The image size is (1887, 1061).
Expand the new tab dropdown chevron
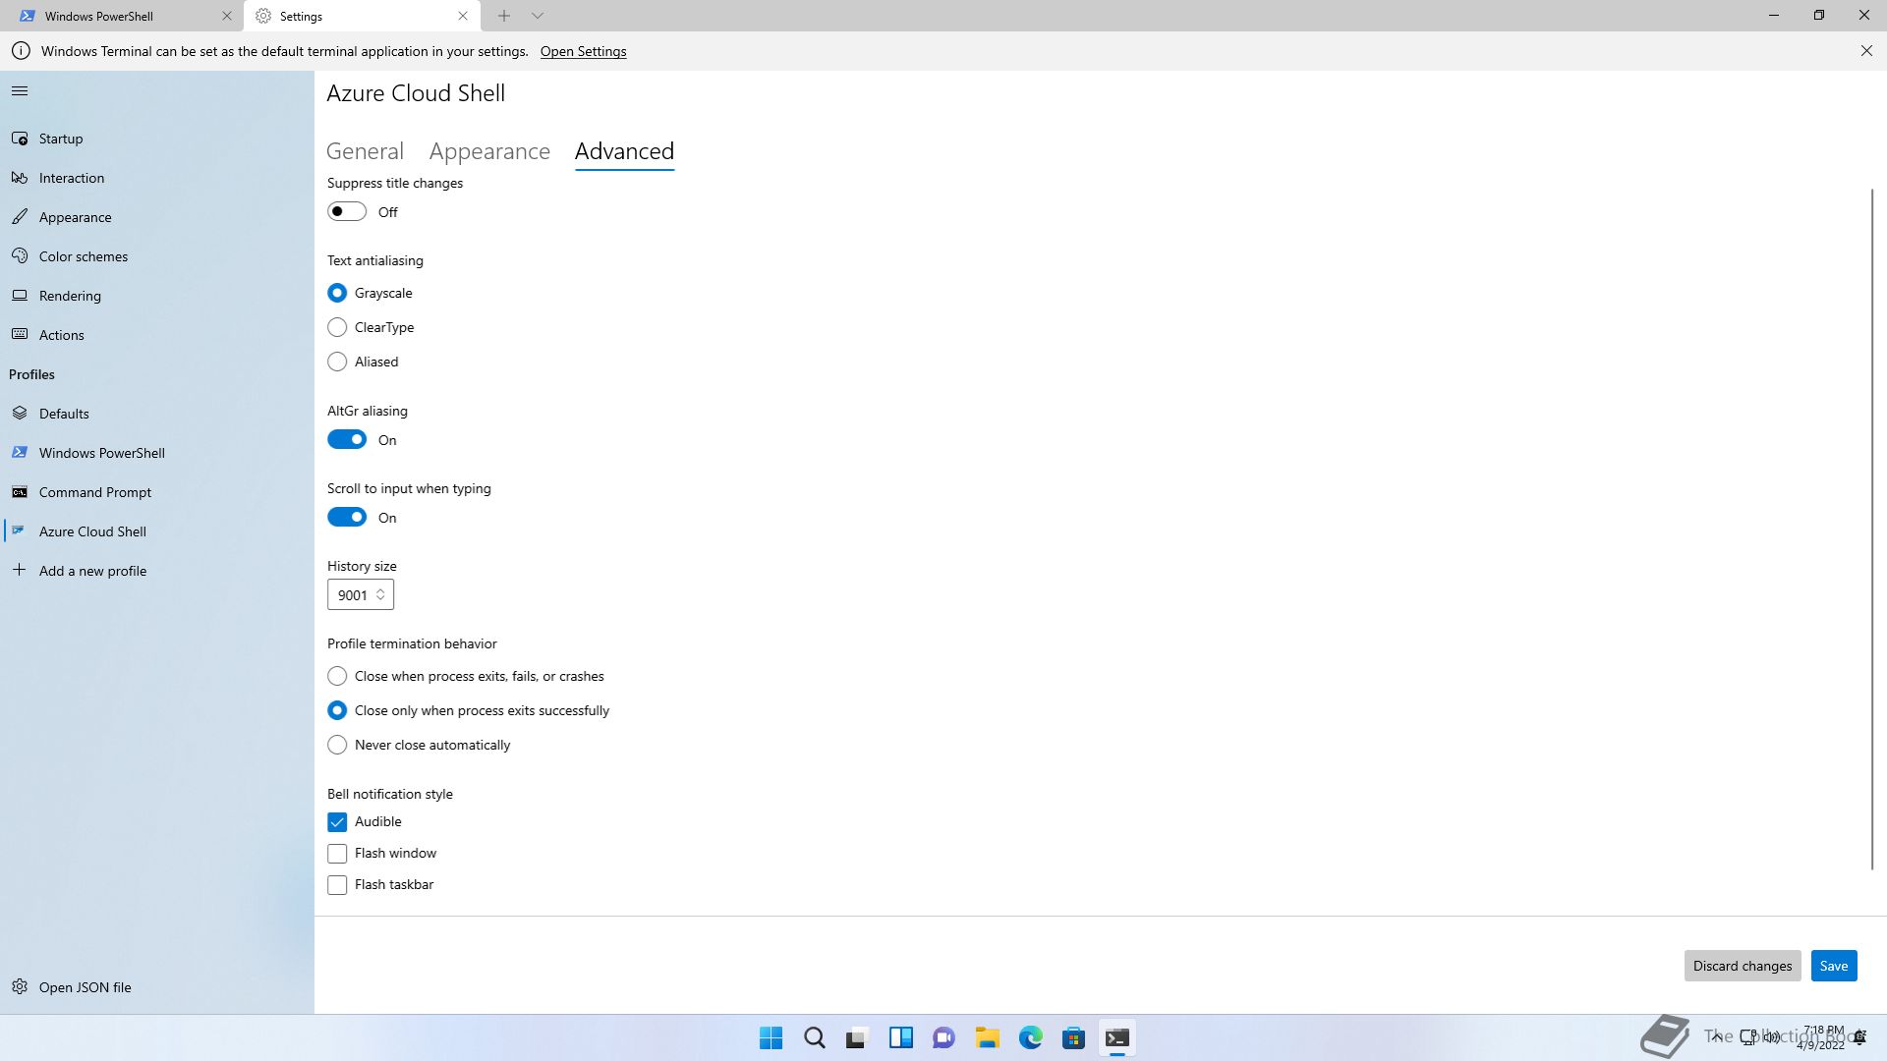click(x=538, y=16)
